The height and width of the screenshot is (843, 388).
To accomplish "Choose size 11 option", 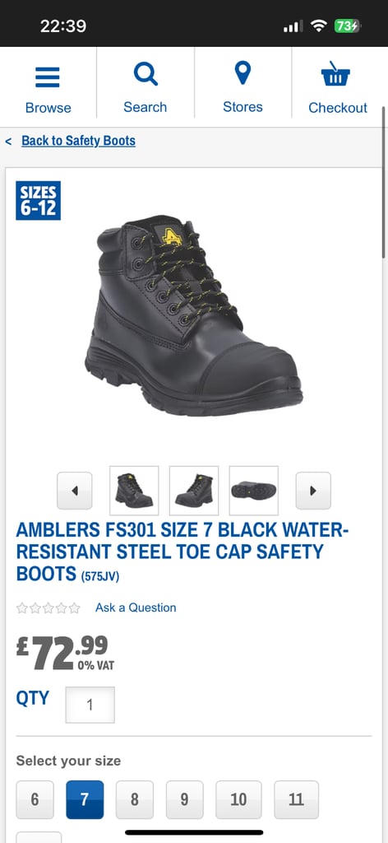I will (x=296, y=799).
